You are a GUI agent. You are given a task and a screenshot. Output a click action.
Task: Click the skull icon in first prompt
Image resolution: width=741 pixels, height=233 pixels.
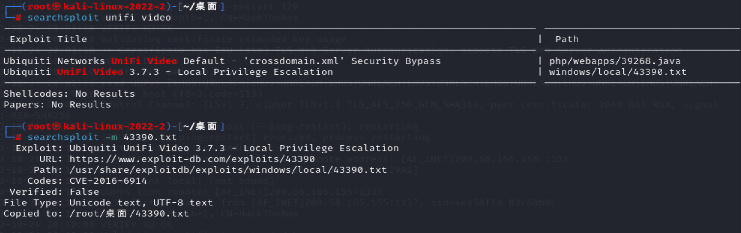click(x=56, y=6)
